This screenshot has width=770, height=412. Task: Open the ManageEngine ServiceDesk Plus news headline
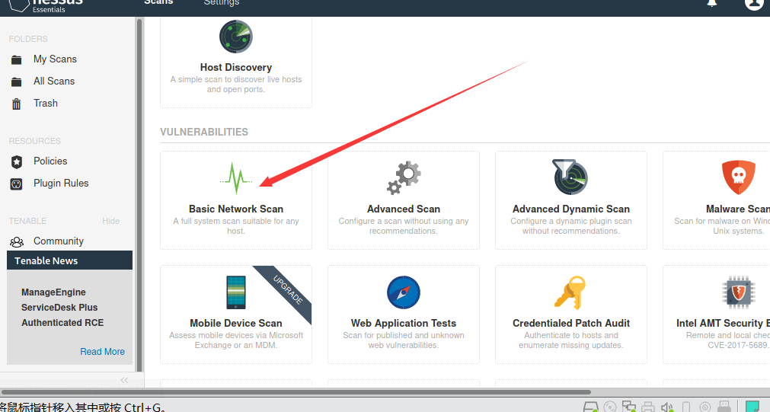coord(62,308)
